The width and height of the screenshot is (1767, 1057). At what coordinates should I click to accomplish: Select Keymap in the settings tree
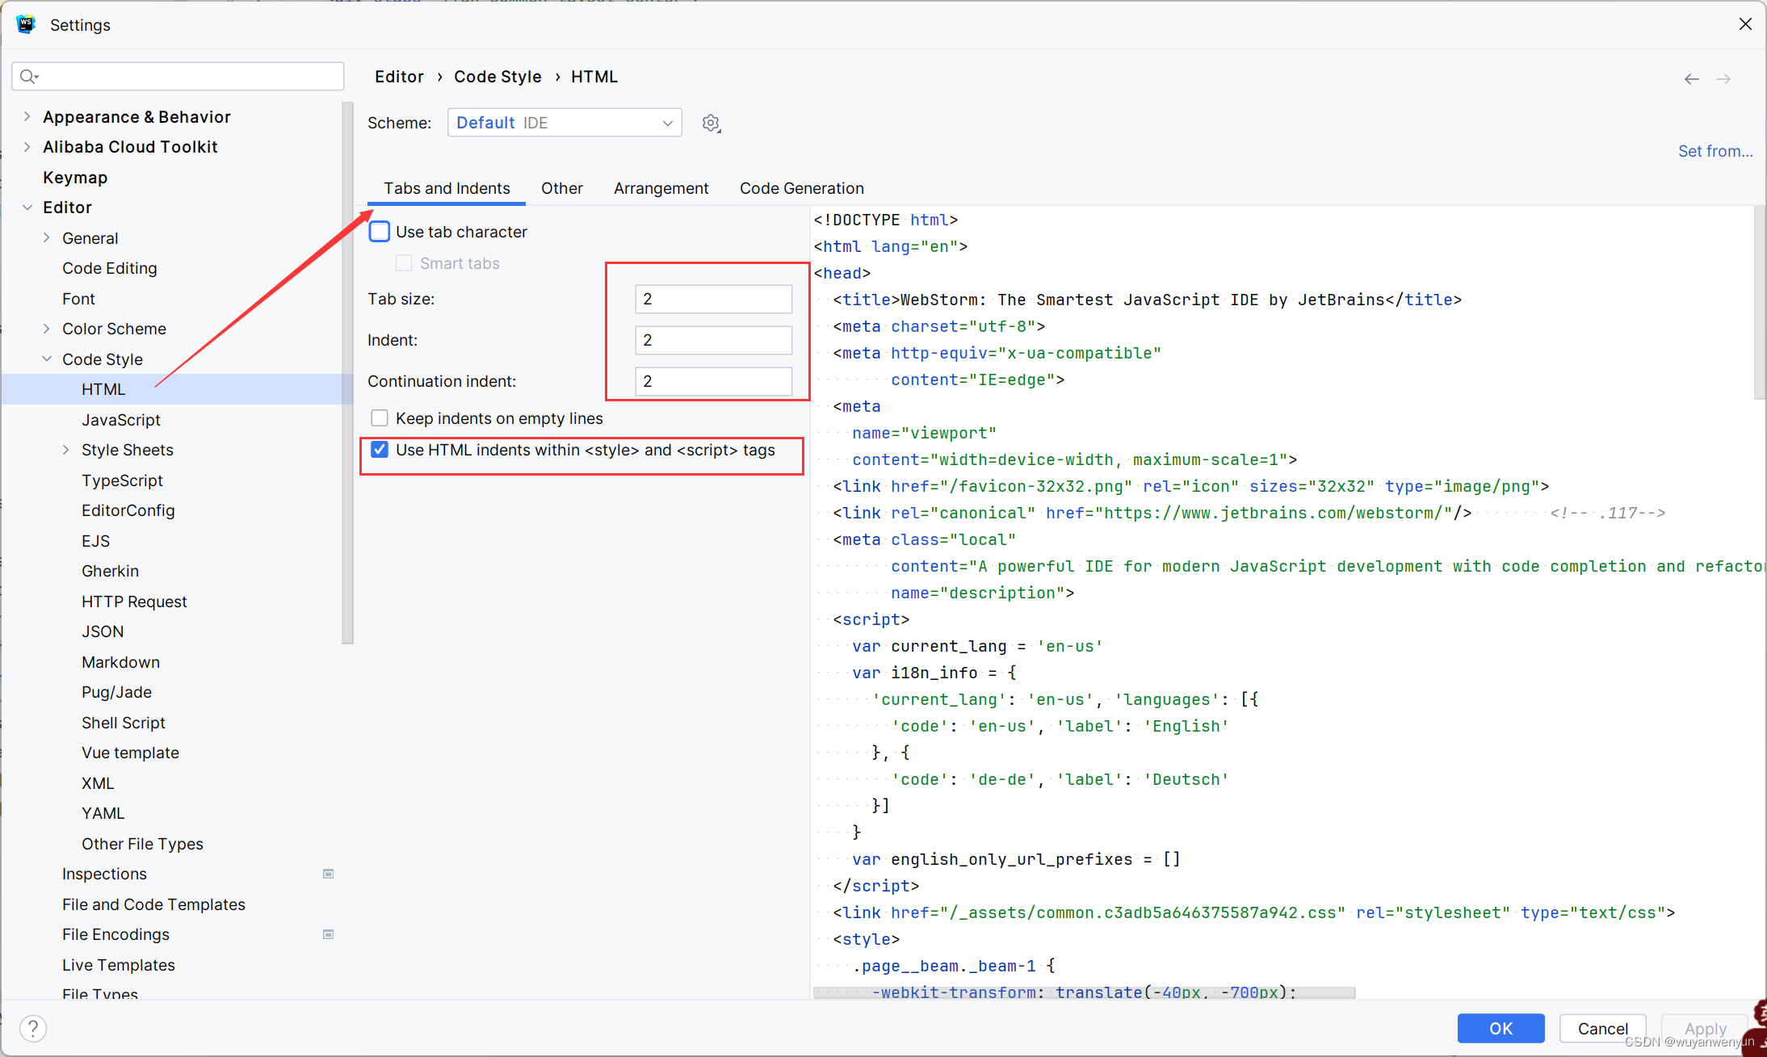pos(75,178)
